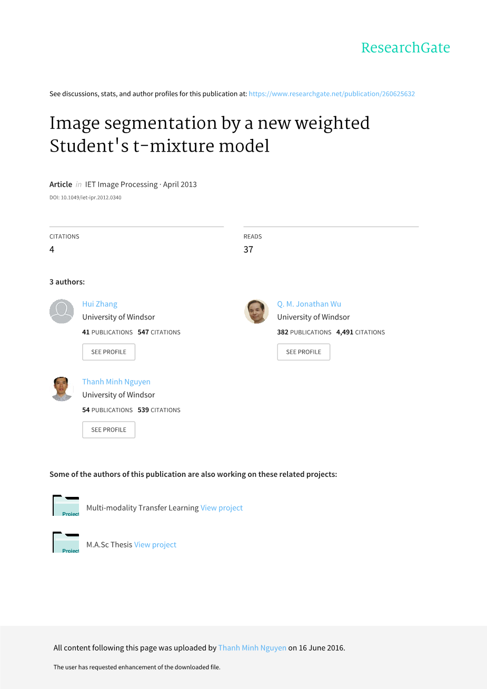
Task: Open the researchgate.net publication URL
Action: pos(332,94)
